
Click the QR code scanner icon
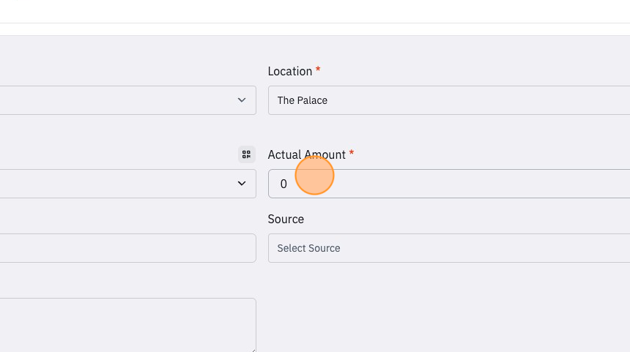click(246, 154)
